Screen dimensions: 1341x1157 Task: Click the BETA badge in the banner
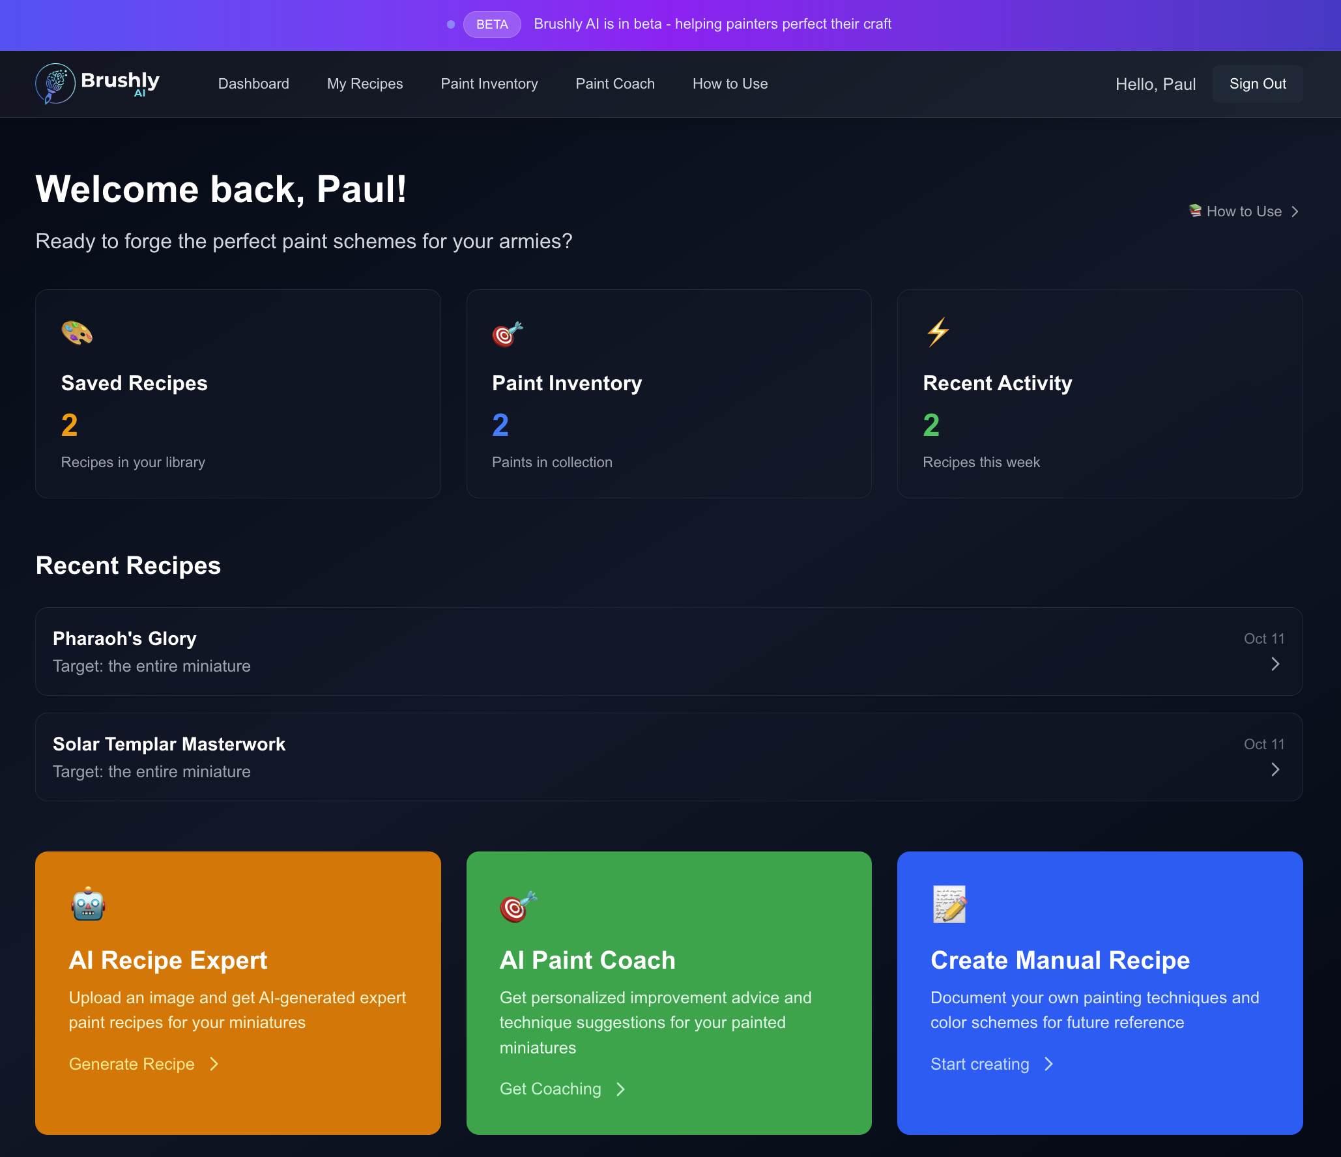click(x=492, y=24)
